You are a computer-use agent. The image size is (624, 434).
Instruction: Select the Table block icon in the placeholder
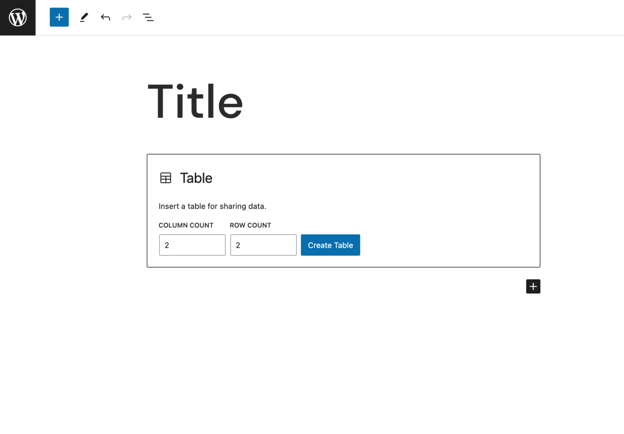[x=165, y=178]
